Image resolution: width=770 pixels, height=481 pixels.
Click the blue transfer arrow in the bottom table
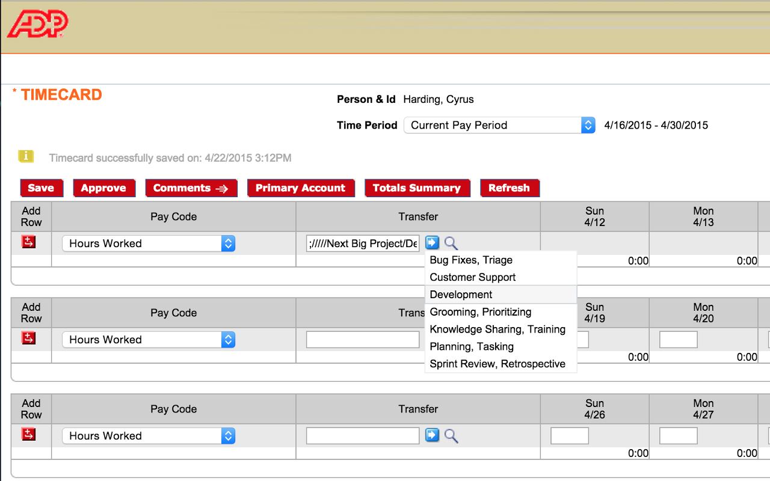click(432, 435)
